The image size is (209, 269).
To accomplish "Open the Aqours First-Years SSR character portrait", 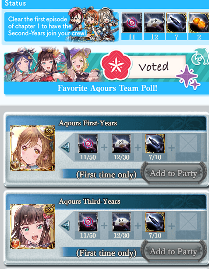I will pos(32,148).
